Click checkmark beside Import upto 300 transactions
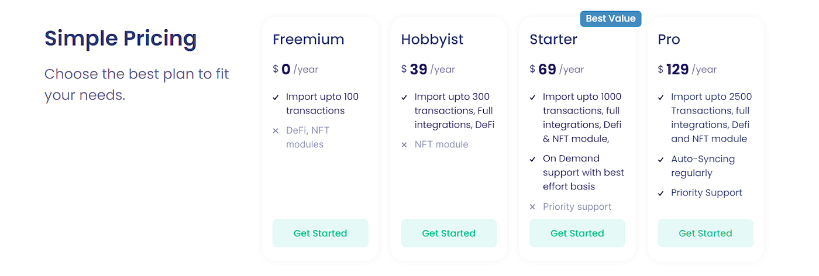The height and width of the screenshot is (276, 819). click(x=404, y=98)
